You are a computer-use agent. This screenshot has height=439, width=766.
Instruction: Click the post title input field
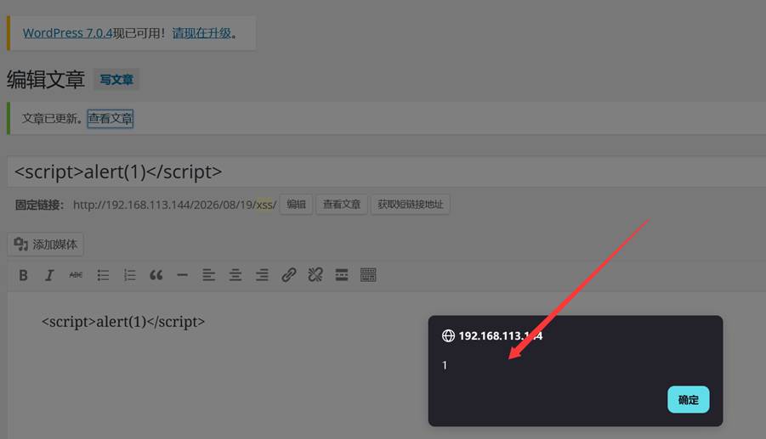pos(387,172)
